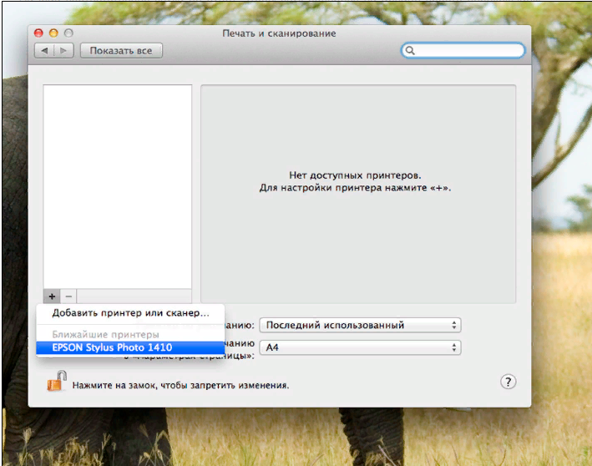Click the empty printers list area
Image resolution: width=592 pixels, height=466 pixels.
[118, 187]
